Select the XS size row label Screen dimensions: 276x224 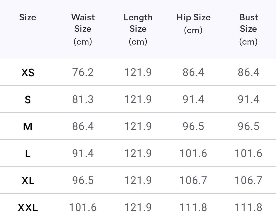(x=28, y=73)
